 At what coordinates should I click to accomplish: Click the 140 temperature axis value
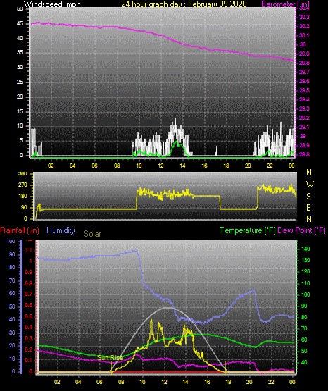click(x=305, y=249)
